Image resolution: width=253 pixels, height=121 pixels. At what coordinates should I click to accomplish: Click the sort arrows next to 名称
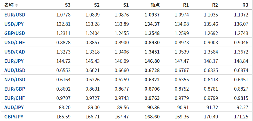17,5
